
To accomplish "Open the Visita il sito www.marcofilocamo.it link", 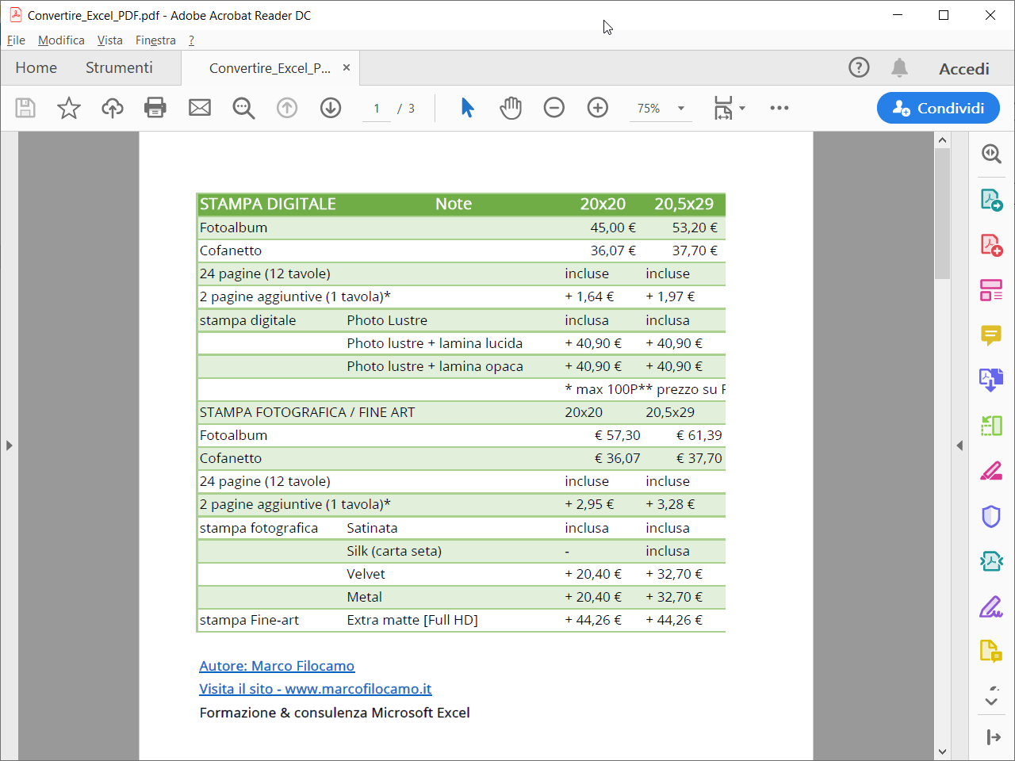I will pyautogui.click(x=316, y=689).
